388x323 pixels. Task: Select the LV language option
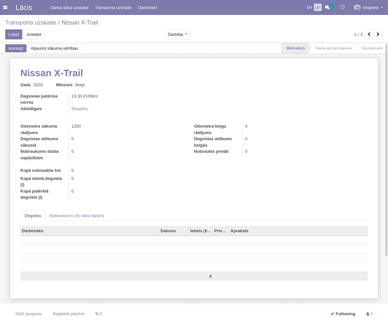[x=318, y=7]
